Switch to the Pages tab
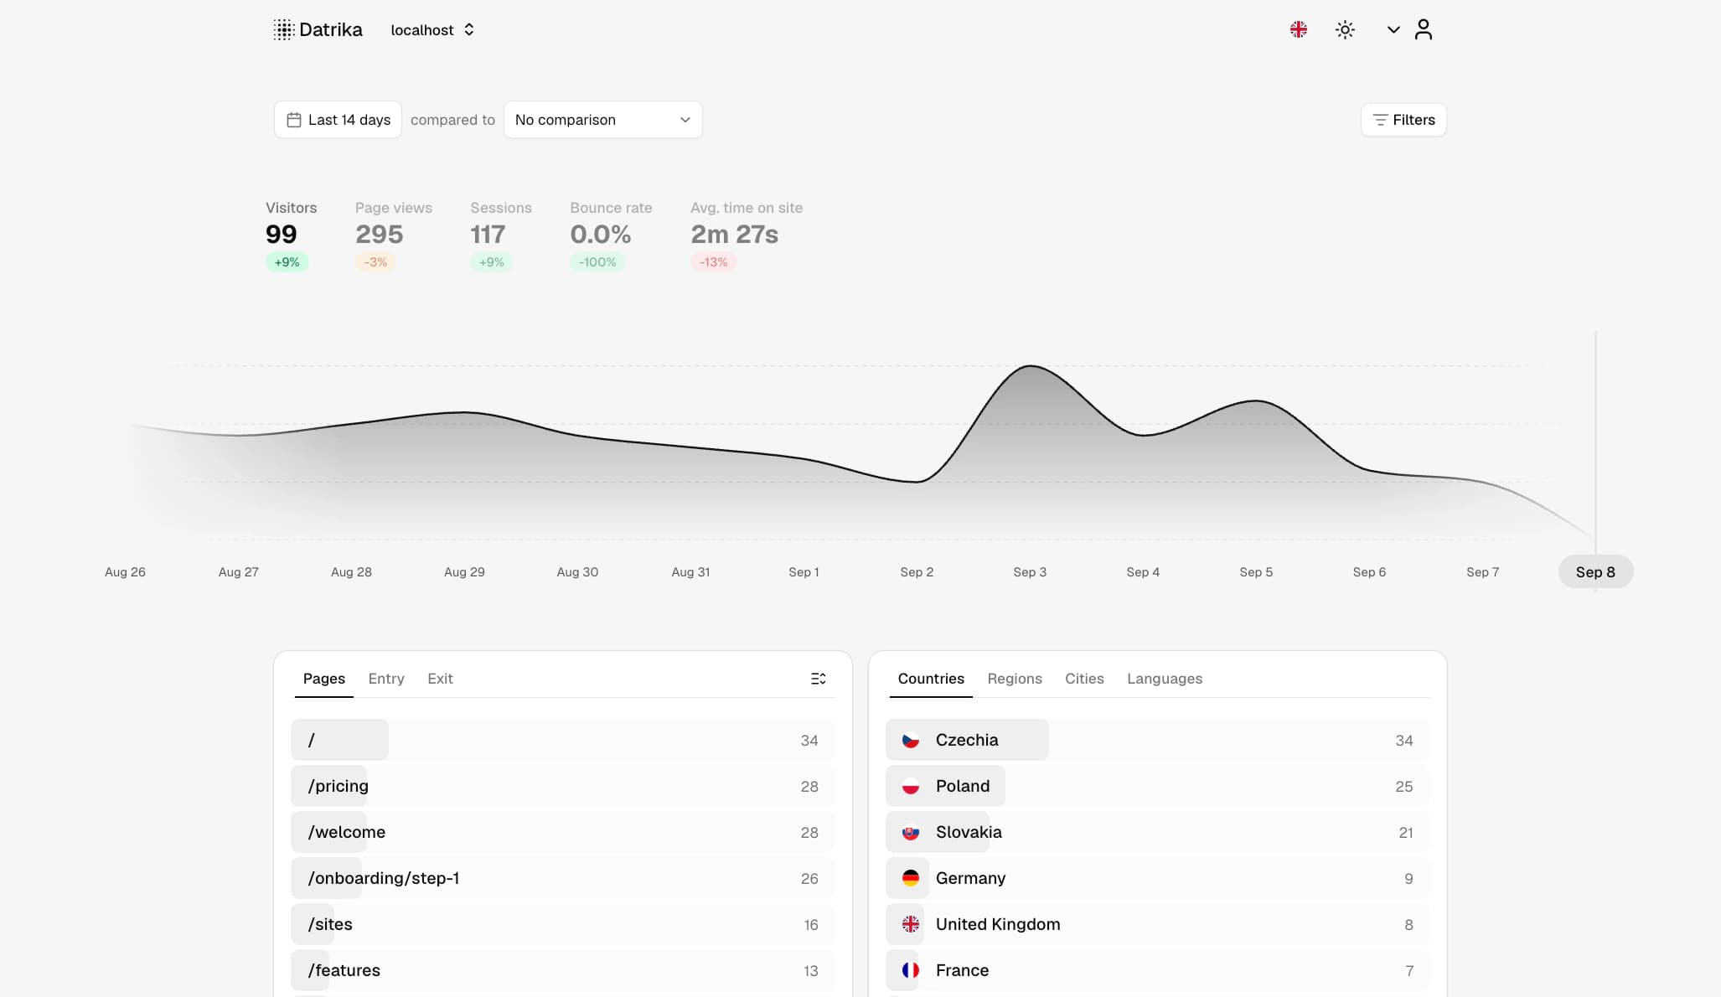The width and height of the screenshot is (1721, 997). (x=323, y=679)
